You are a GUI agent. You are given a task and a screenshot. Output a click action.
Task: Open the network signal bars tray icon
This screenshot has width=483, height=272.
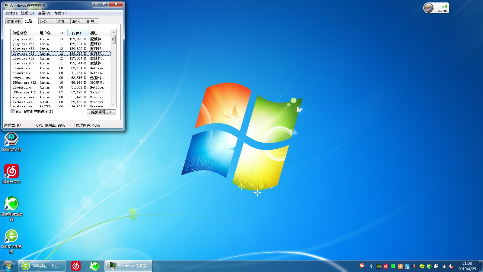444,266
